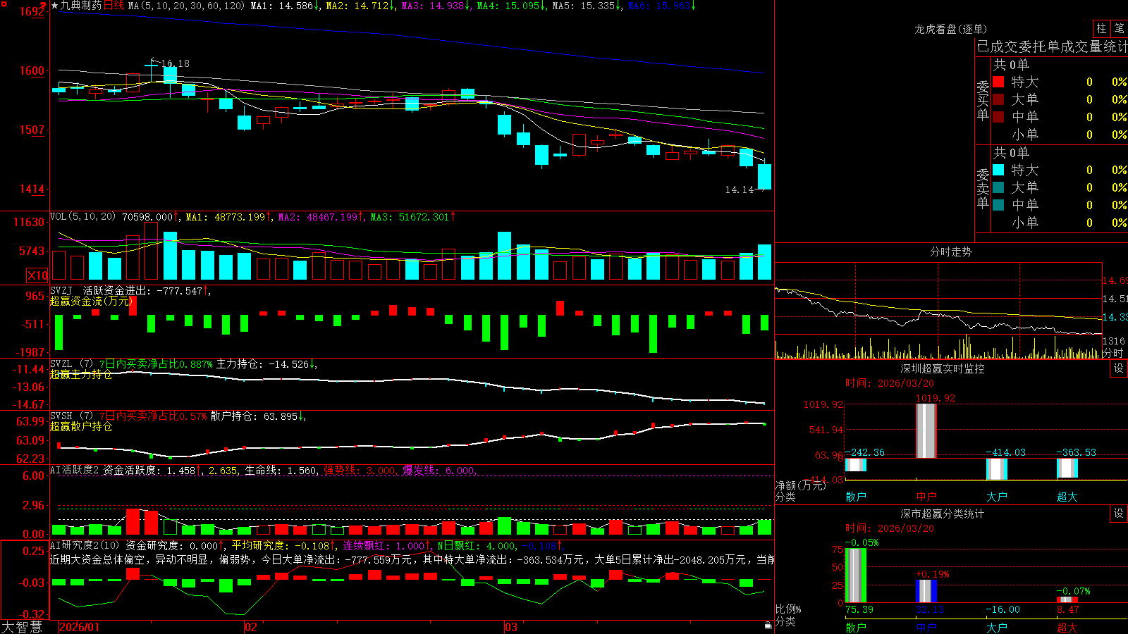Click the AI活跃度2 indicator label
This screenshot has width=1128, height=634.
pyautogui.click(x=75, y=471)
